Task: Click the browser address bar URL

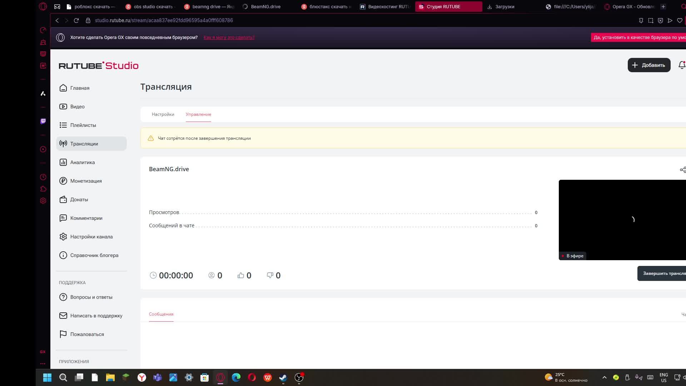Action: click(164, 20)
